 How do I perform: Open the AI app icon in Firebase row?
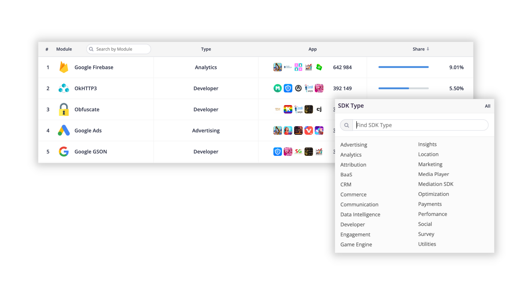point(309,67)
